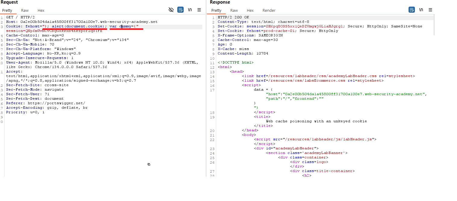
Task: Toggle word wrap icon in Response panel
Action: (x=412, y=10)
